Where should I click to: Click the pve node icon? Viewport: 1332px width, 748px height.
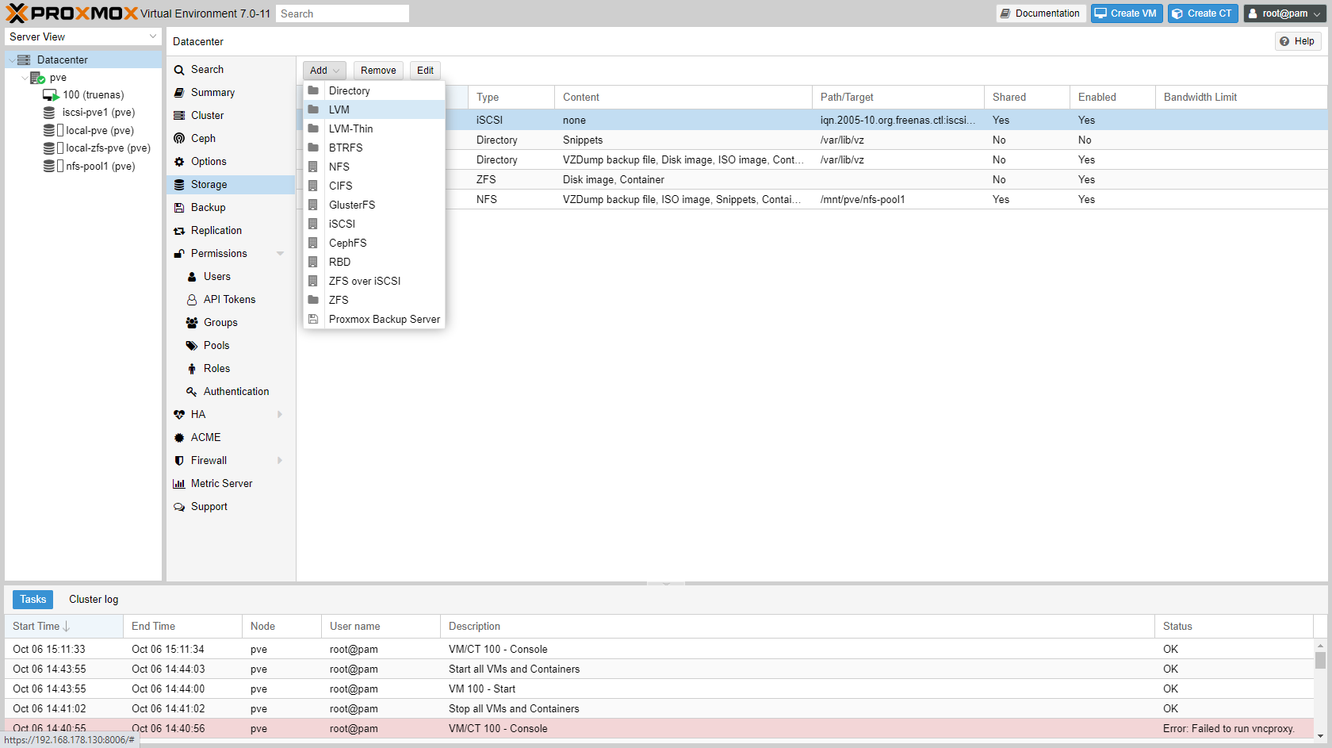[37, 78]
